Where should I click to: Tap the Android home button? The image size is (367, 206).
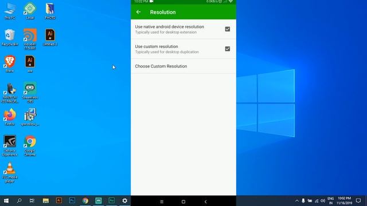click(x=183, y=201)
